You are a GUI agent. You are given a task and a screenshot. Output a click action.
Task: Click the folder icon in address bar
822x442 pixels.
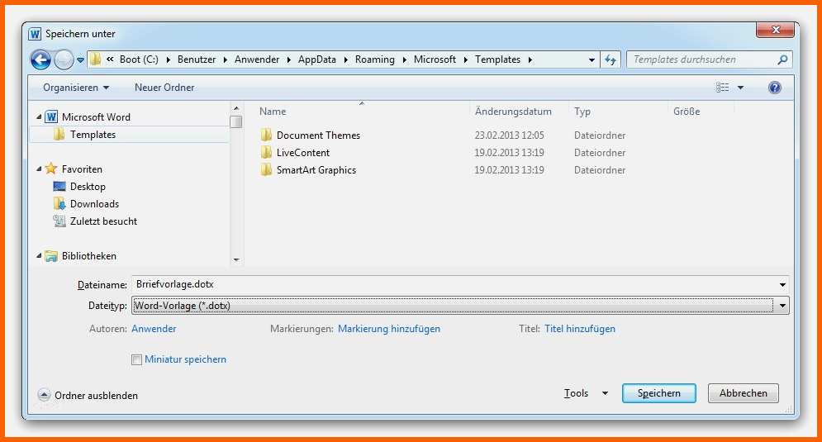[x=95, y=59]
